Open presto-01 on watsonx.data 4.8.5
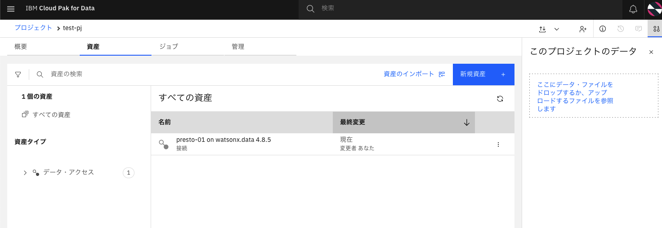The height and width of the screenshot is (228, 662). [x=224, y=140]
